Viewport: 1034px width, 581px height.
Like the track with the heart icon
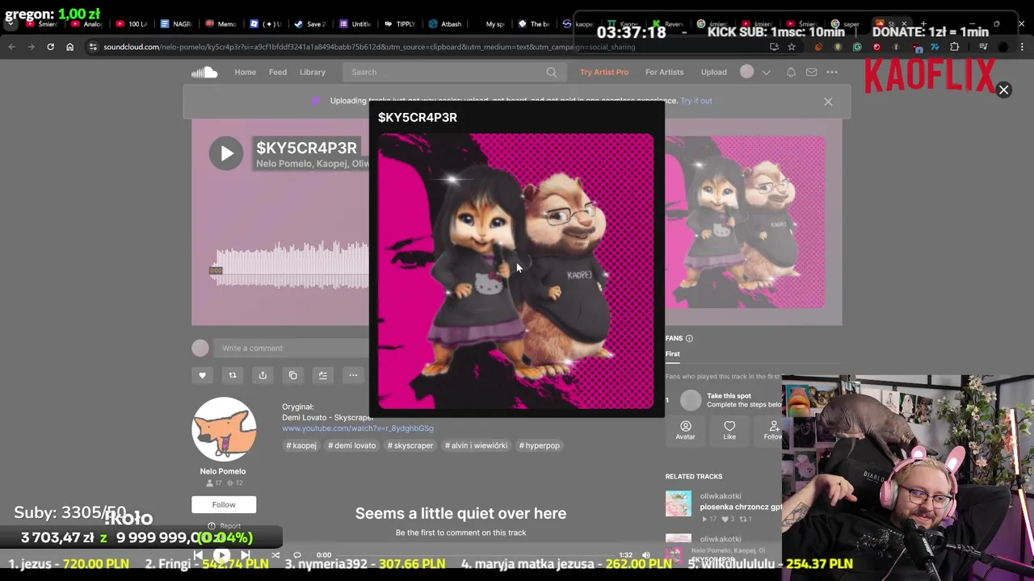pos(202,375)
